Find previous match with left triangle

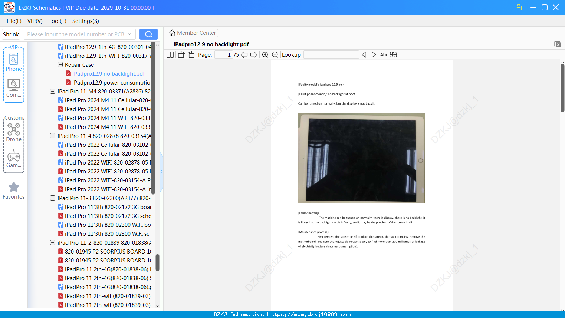point(364,55)
